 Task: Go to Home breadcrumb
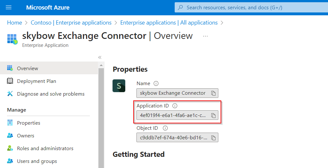pyautogui.click(x=14, y=23)
